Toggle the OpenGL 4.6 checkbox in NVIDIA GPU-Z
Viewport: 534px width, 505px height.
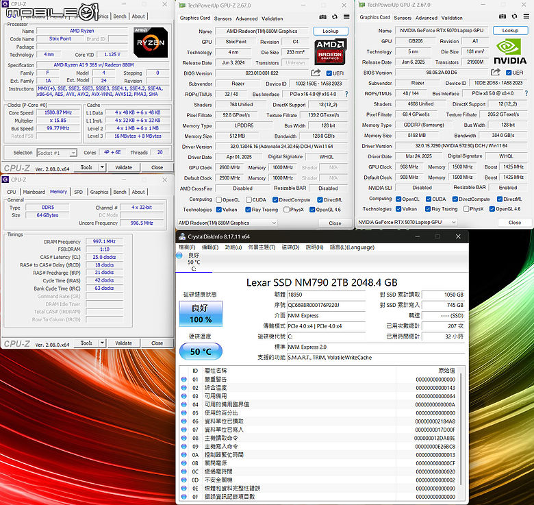[x=492, y=209]
